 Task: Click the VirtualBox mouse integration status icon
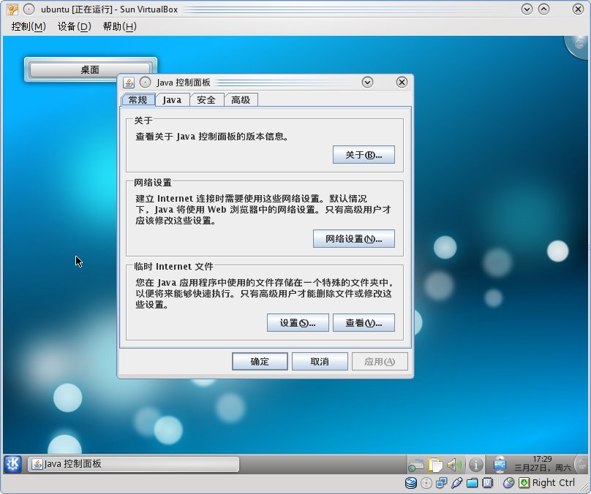509,483
